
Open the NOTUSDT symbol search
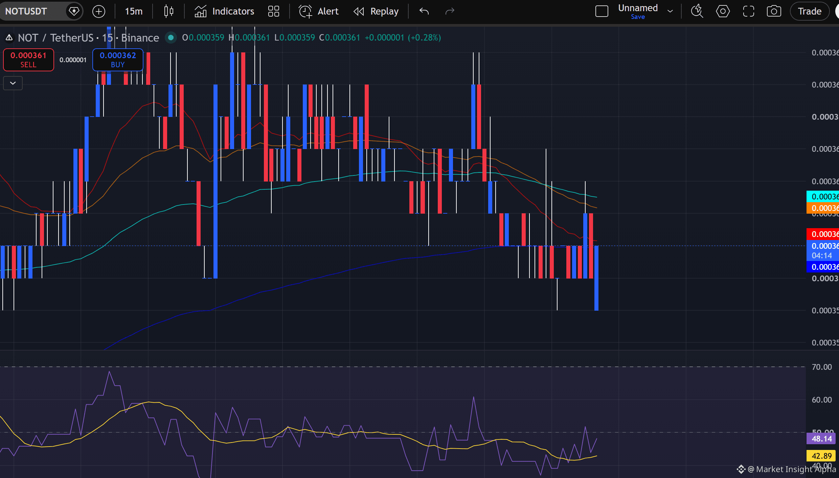pos(26,11)
